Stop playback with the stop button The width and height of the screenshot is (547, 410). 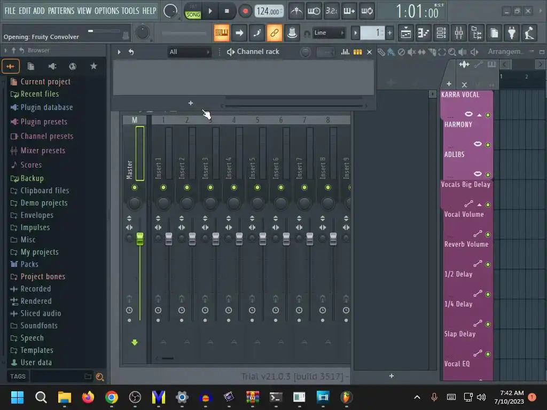[226, 11]
